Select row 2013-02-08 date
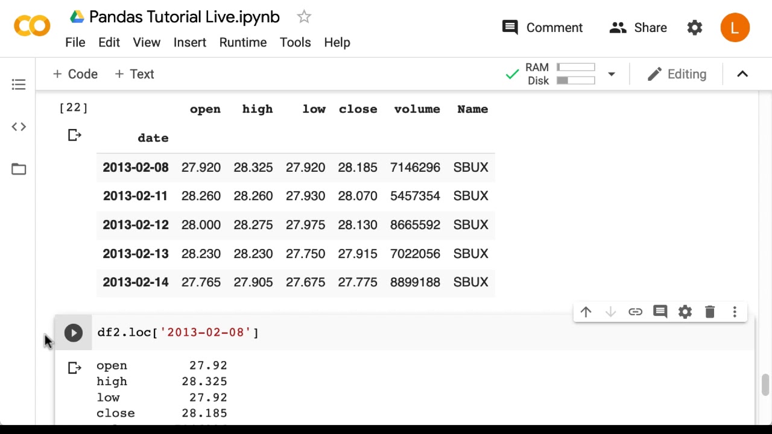 pos(136,168)
